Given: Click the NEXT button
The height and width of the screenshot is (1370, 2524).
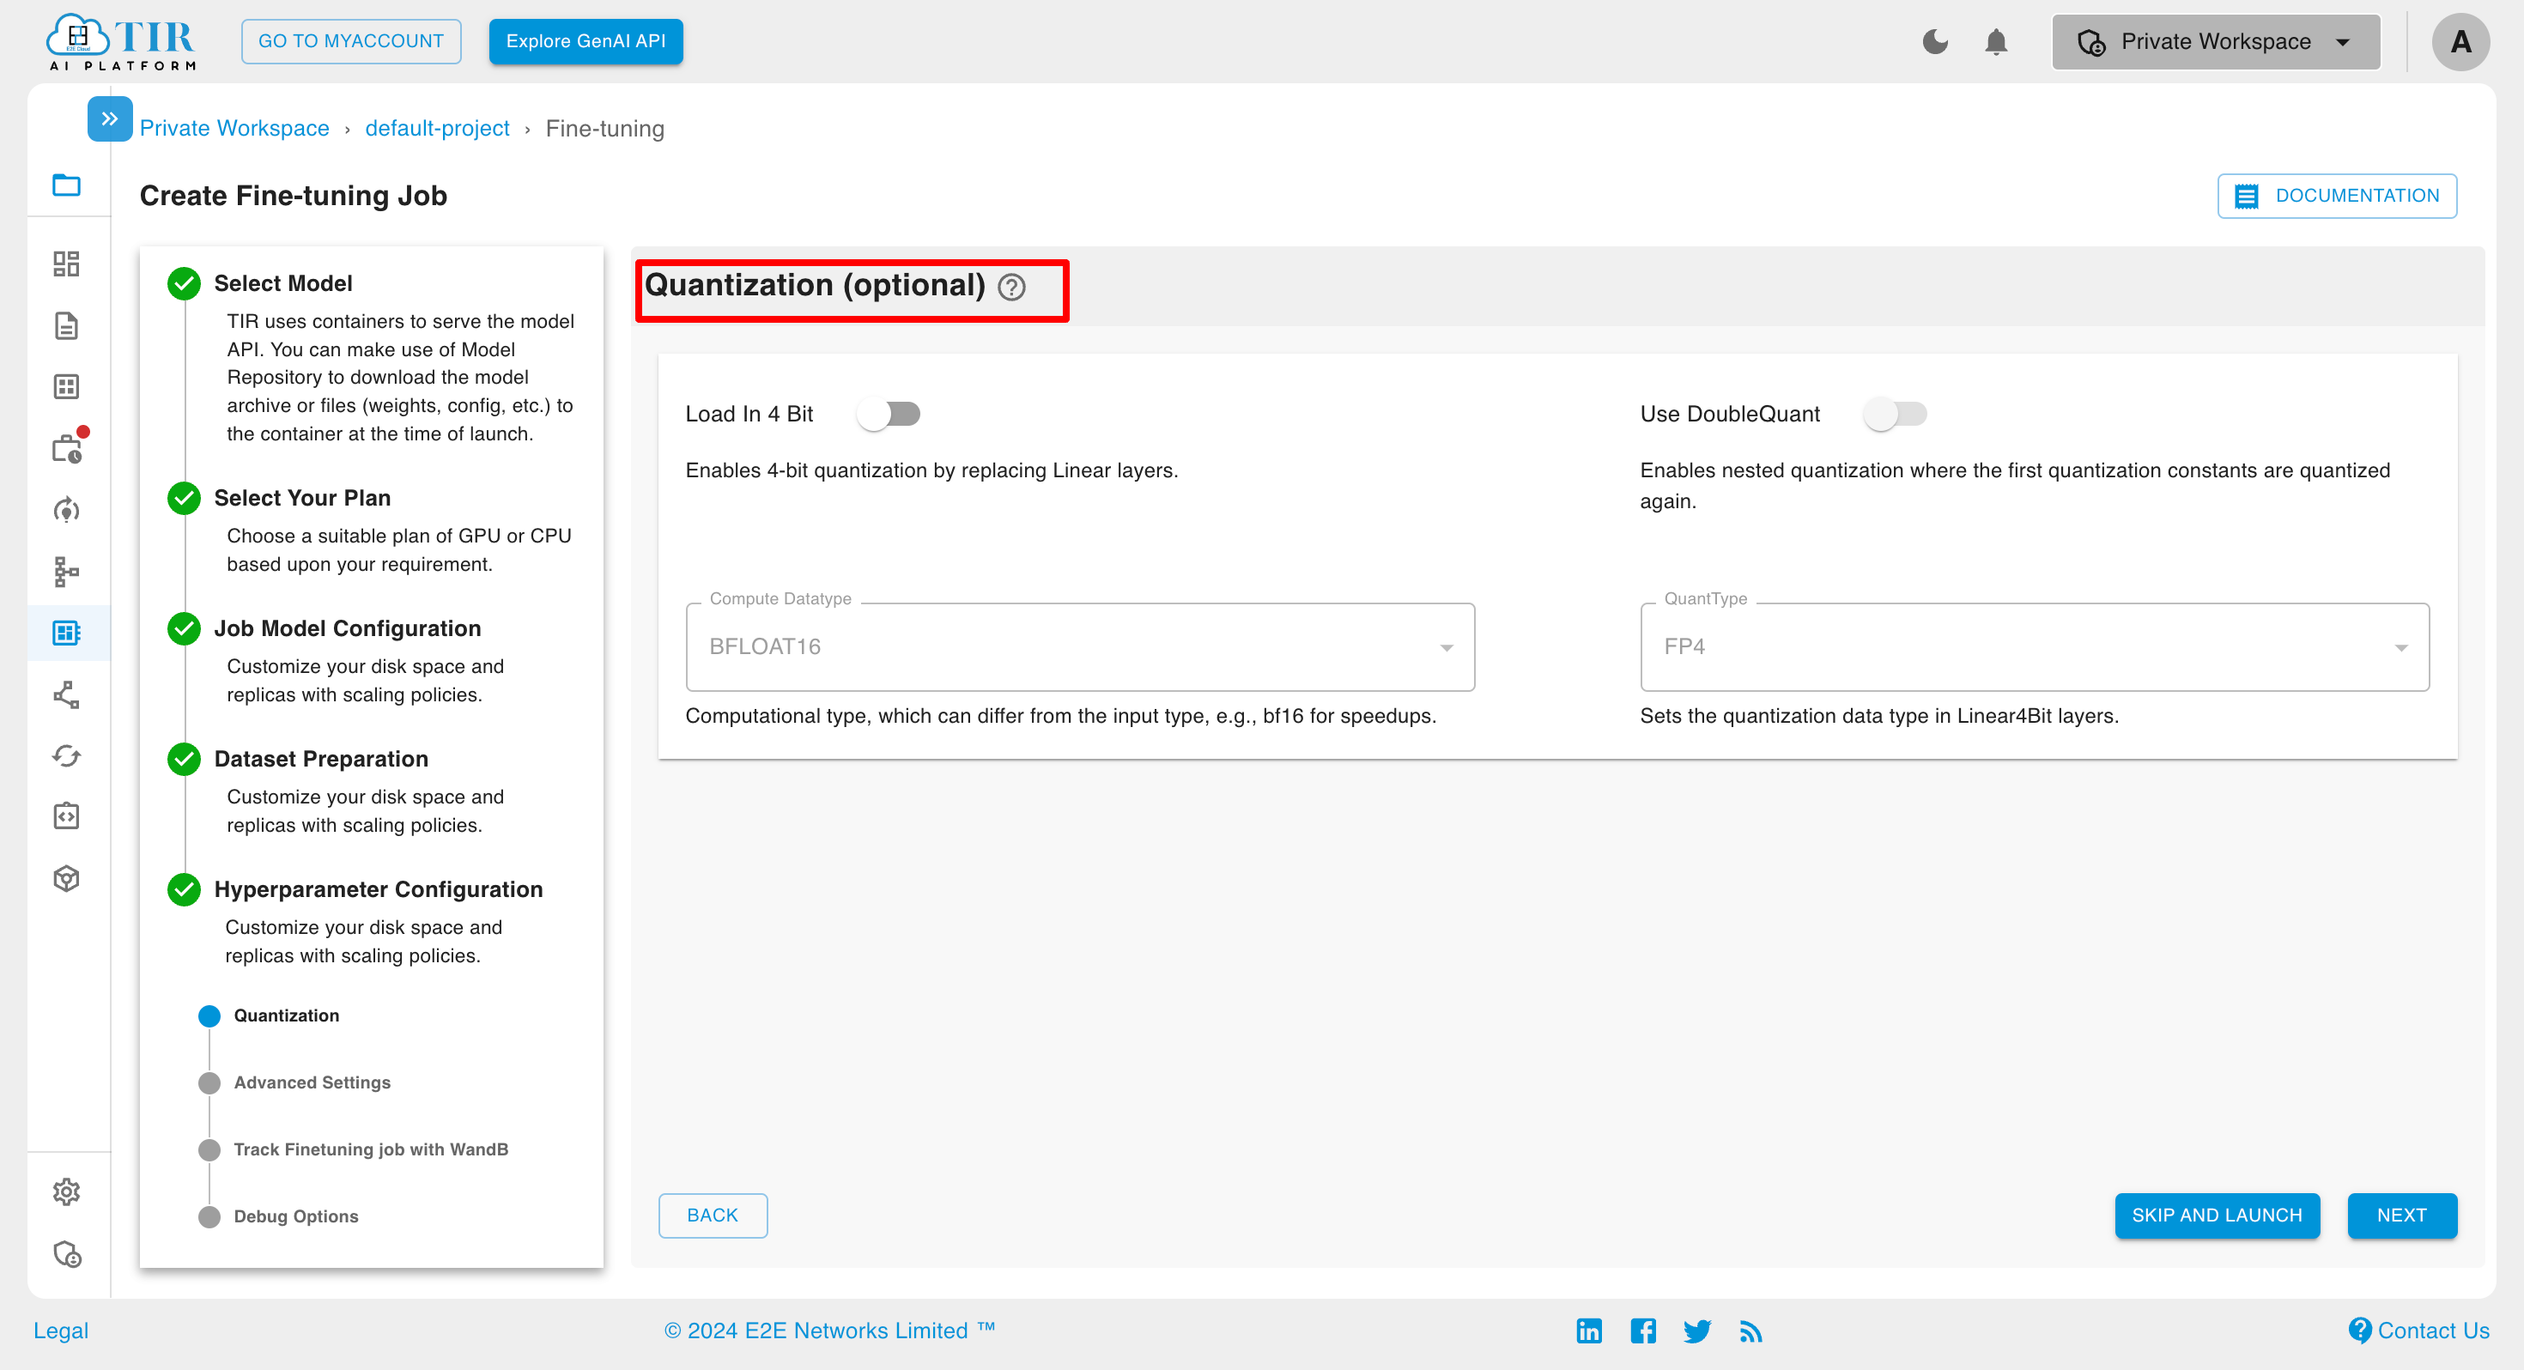Looking at the screenshot, I should tap(2401, 1215).
